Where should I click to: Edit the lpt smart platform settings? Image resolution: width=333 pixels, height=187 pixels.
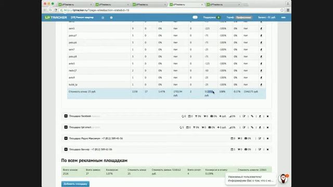244,127
